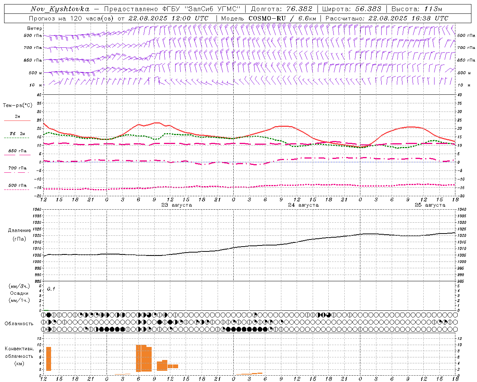Click the '23 августа' date label

click(177, 205)
